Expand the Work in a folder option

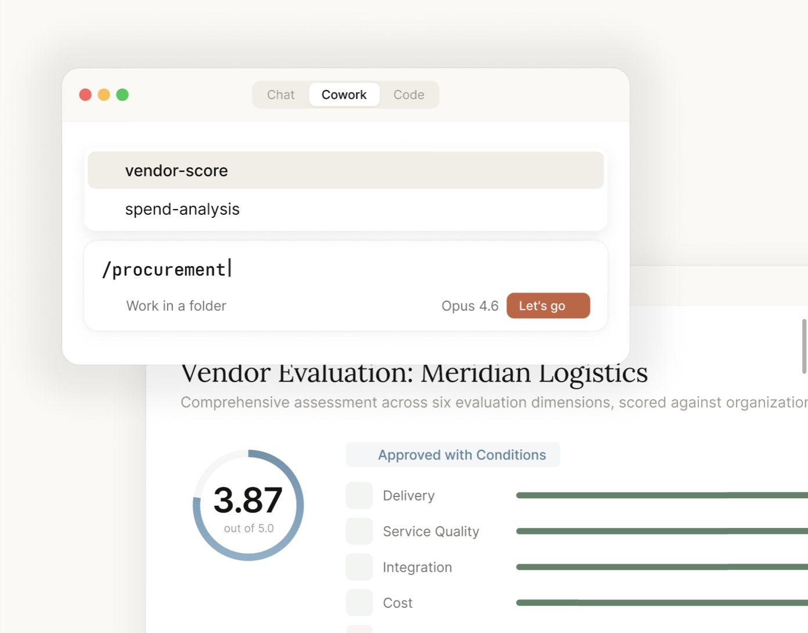[176, 305]
